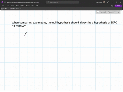123x92 pixels.
Task: Switch to the Insert tab
Action: tap(13, 6)
